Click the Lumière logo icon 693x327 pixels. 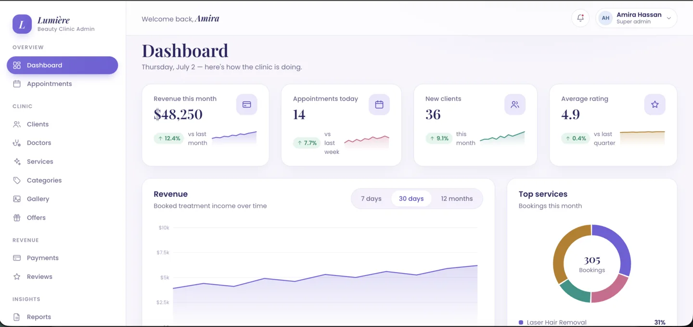point(22,24)
